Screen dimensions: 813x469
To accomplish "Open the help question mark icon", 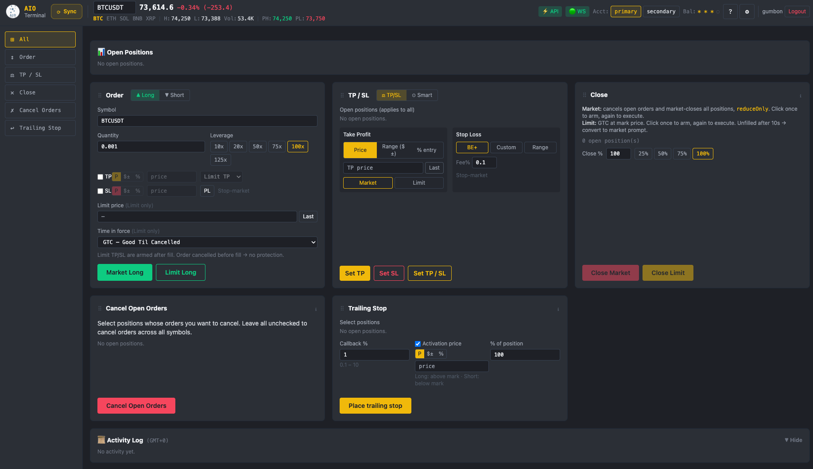I will [x=730, y=12].
